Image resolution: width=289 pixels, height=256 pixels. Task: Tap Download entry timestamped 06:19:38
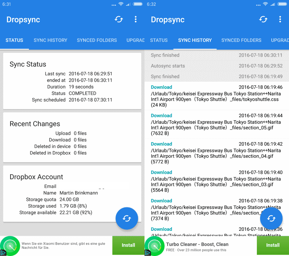point(216,210)
